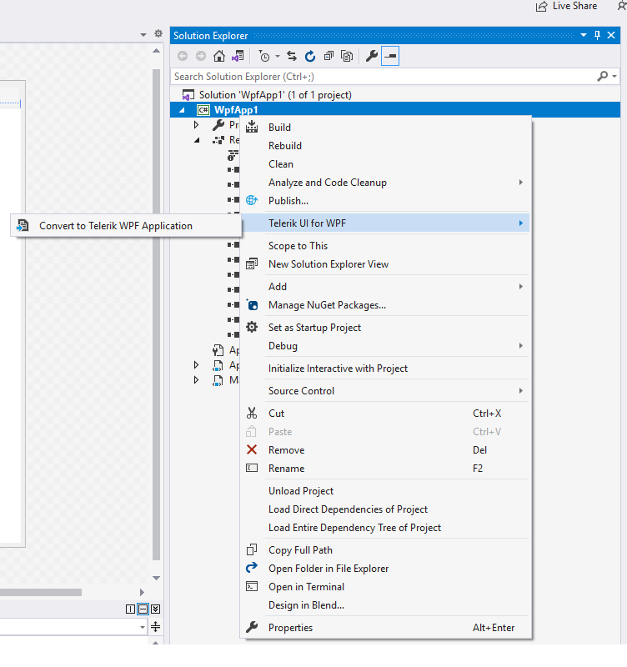The image size is (627, 667).
Task: Open pending changes filter dropdown arrow
Action: click(278, 57)
